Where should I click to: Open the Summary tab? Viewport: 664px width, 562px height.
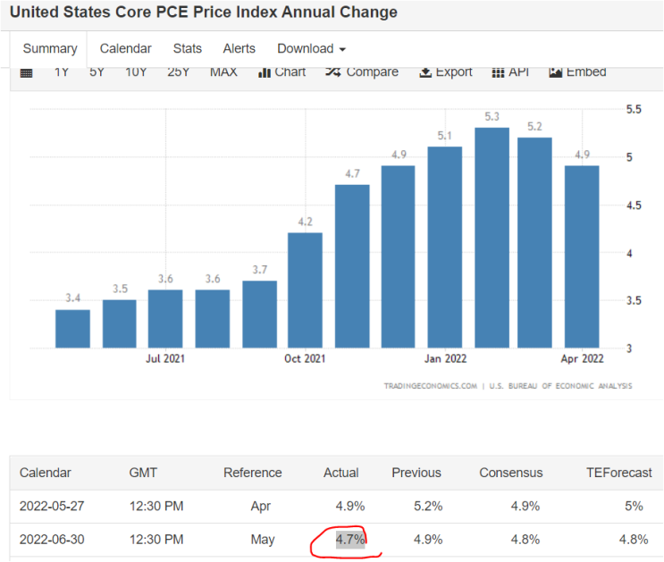[50, 49]
